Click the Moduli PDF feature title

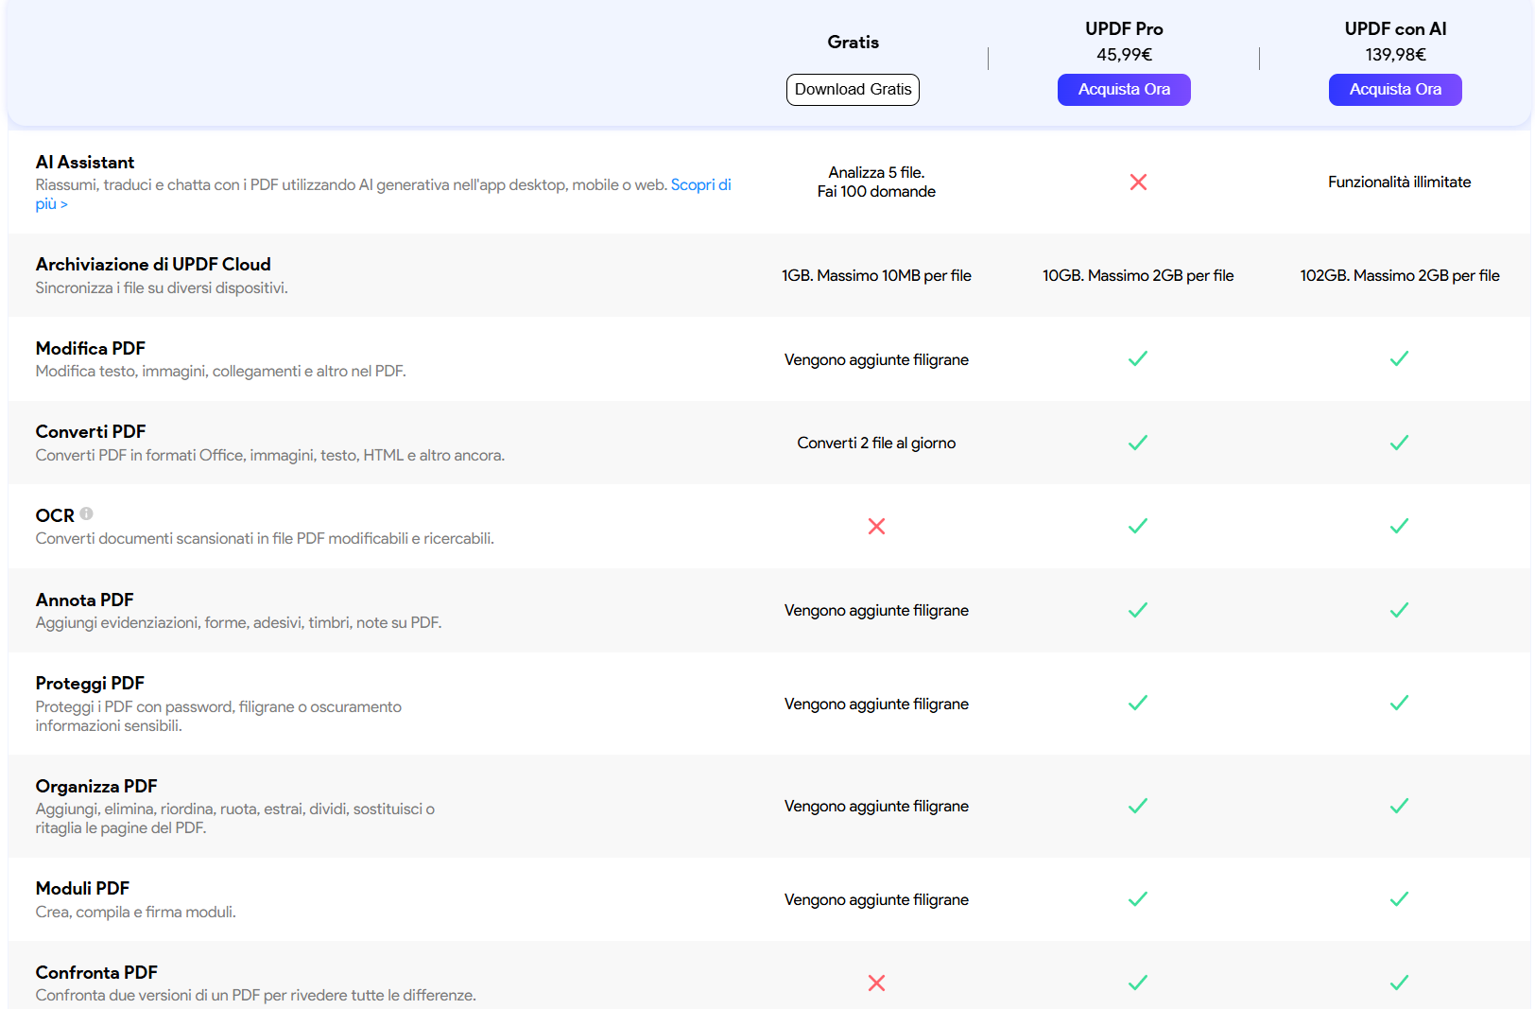pyautogui.click(x=82, y=888)
